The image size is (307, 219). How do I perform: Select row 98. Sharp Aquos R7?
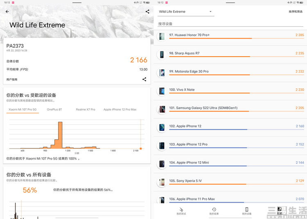point(230,55)
